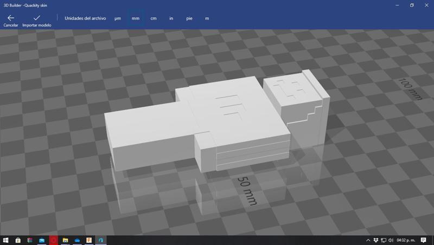Close the 3D Builder window

click(x=426, y=5)
